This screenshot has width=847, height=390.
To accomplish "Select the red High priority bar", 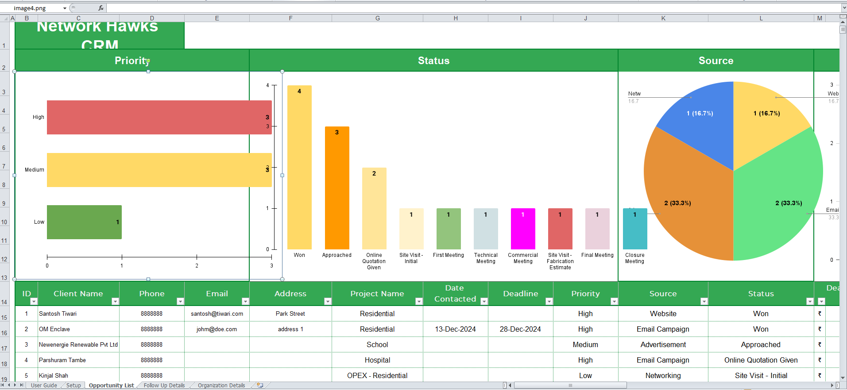I will 159,117.
